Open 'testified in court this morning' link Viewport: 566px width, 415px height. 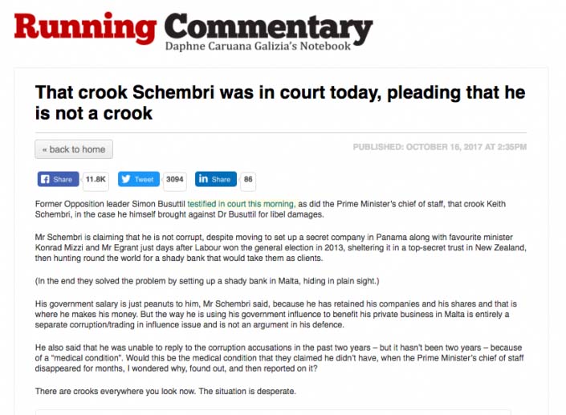pos(242,204)
